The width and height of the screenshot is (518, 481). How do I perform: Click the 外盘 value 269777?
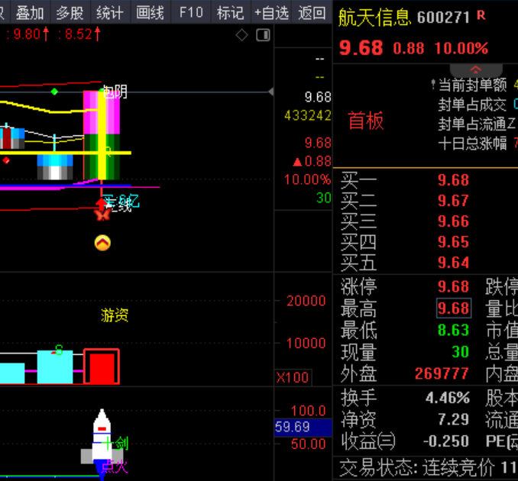pos(442,373)
